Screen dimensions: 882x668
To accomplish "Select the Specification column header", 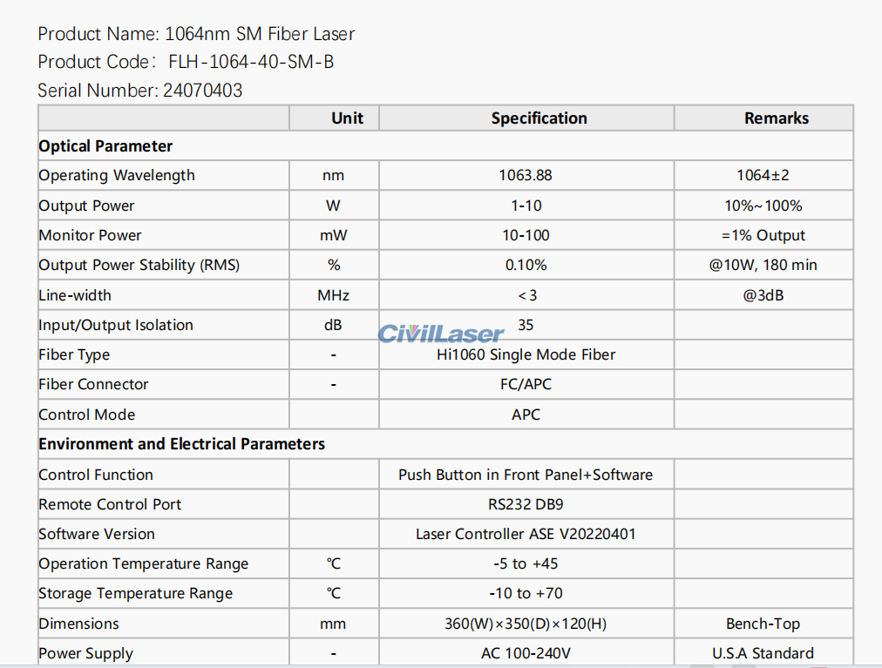I will (539, 118).
